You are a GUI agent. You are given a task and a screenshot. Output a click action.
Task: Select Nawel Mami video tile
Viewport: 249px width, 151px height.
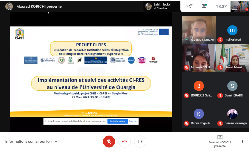tap(232, 57)
